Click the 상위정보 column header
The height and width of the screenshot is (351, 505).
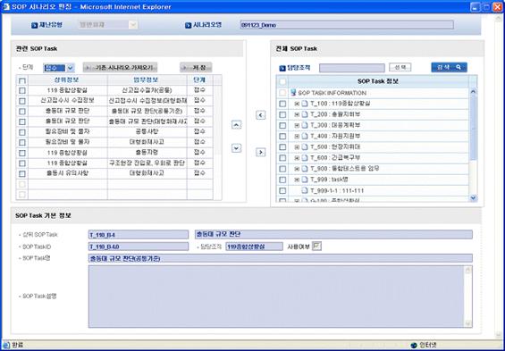click(x=68, y=79)
